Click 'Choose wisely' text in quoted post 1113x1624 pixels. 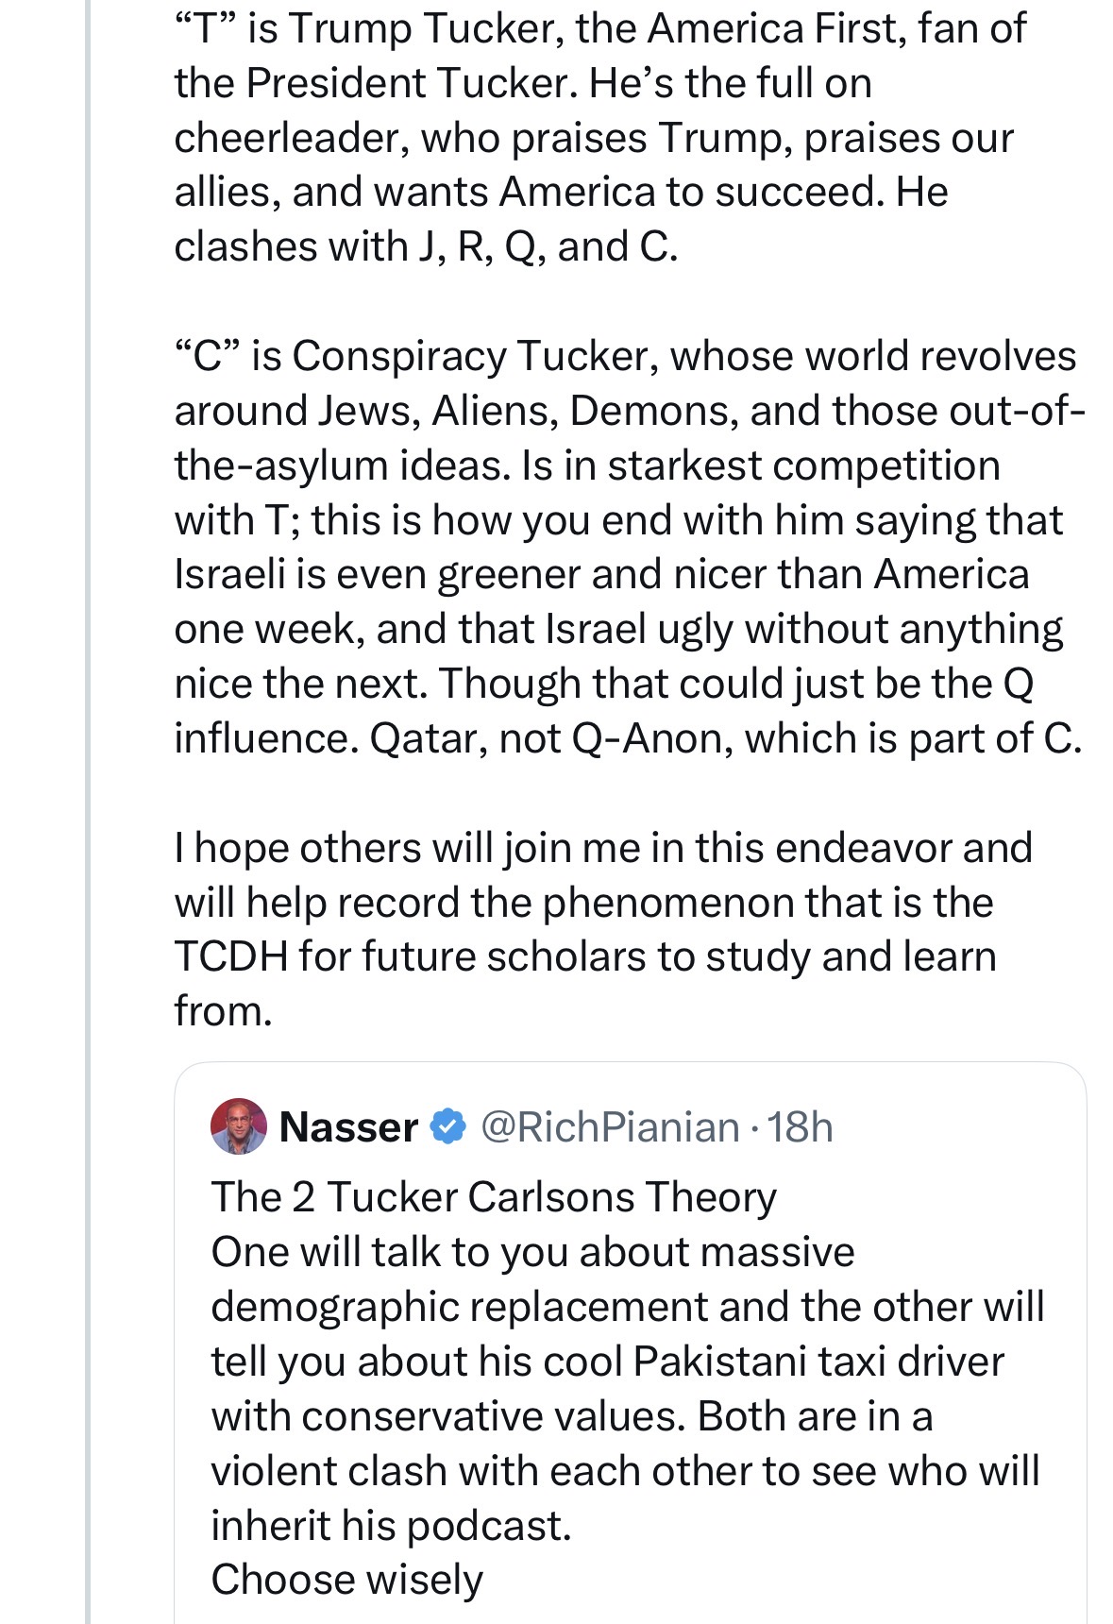pos(346,1580)
